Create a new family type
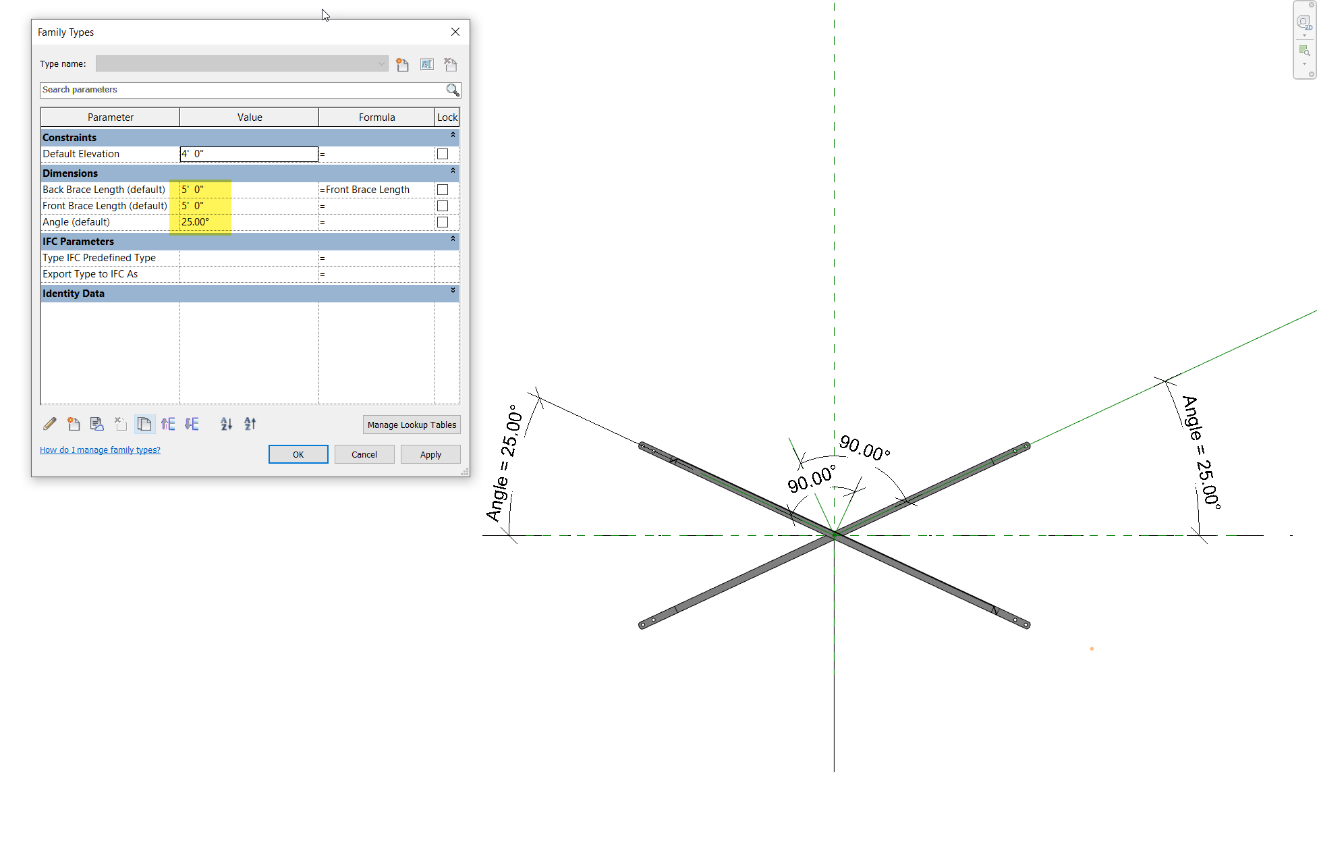The width and height of the screenshot is (1317, 843). [x=403, y=63]
